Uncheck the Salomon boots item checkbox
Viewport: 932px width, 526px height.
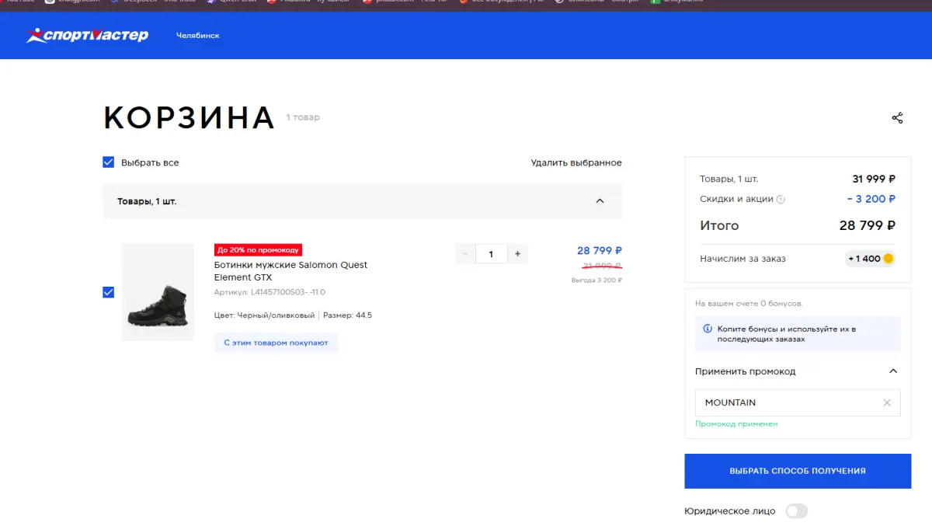click(109, 292)
